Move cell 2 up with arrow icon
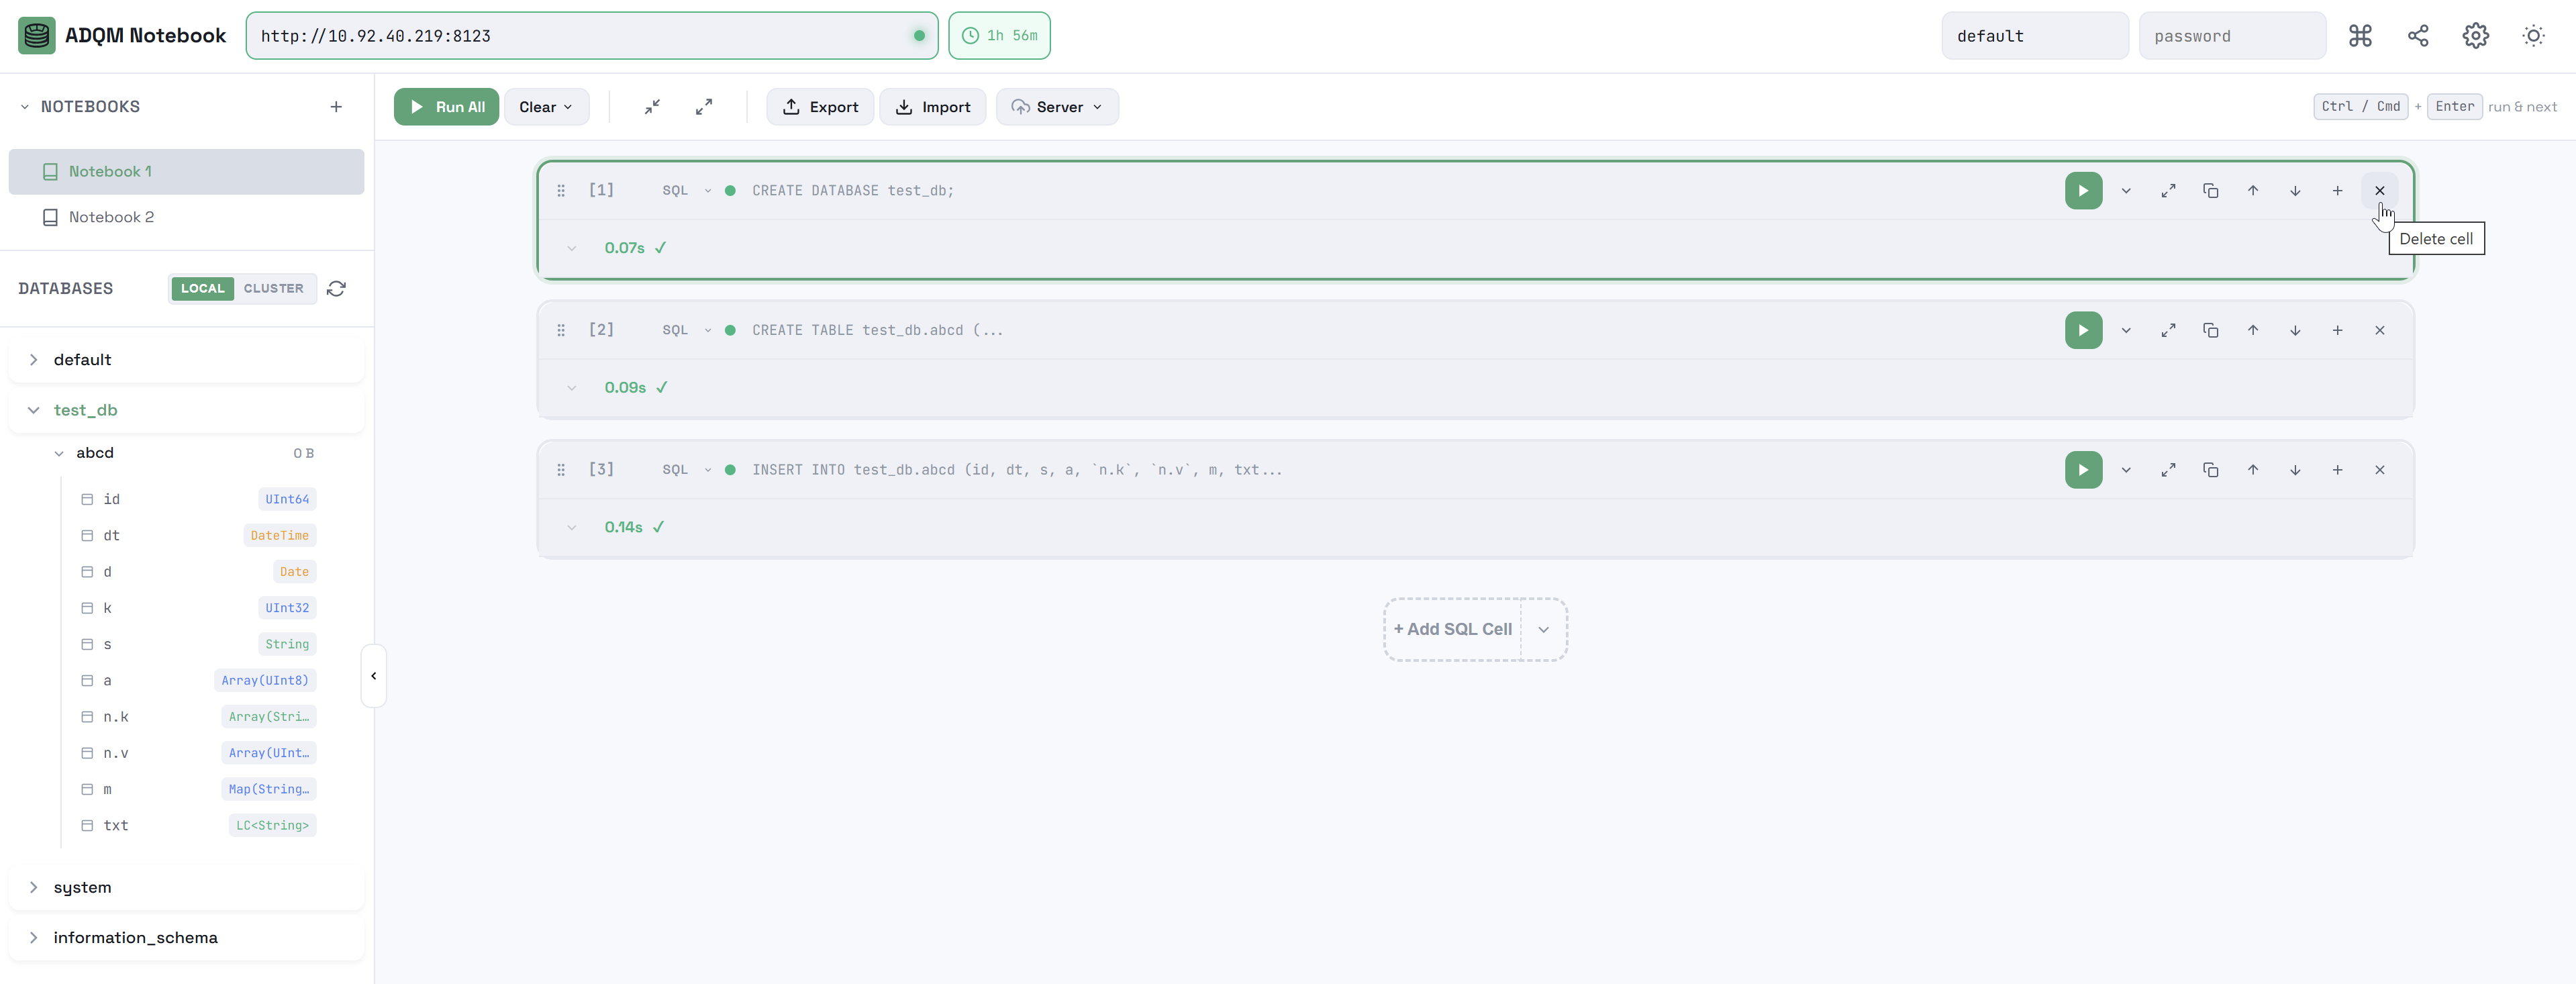The image size is (2576, 984). point(2252,330)
